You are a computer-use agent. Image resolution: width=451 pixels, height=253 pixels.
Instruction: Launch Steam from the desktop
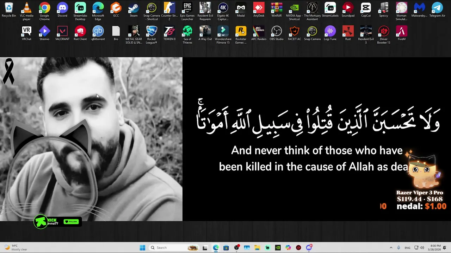134,10
